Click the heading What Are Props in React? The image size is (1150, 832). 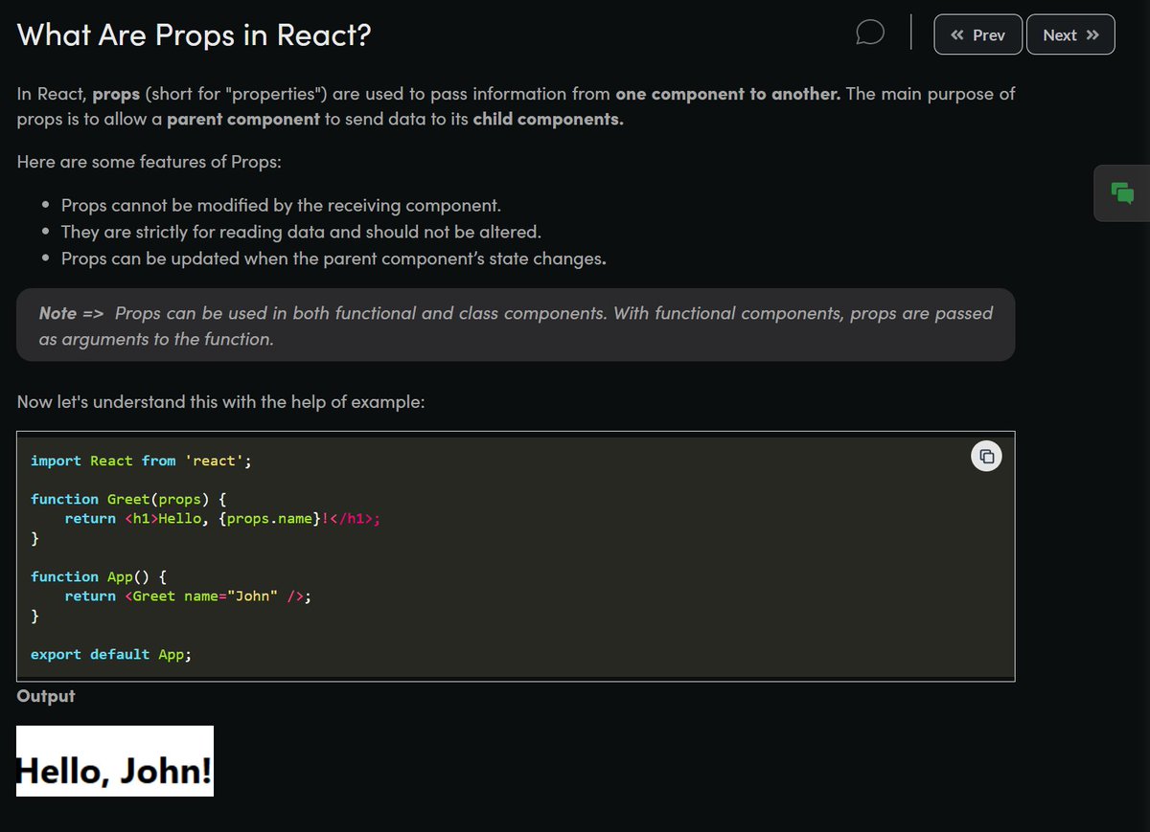pos(195,35)
